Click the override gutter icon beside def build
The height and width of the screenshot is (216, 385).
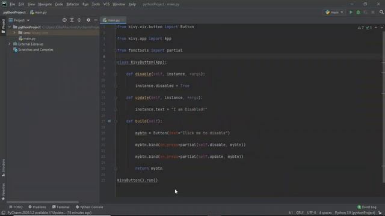(109, 121)
